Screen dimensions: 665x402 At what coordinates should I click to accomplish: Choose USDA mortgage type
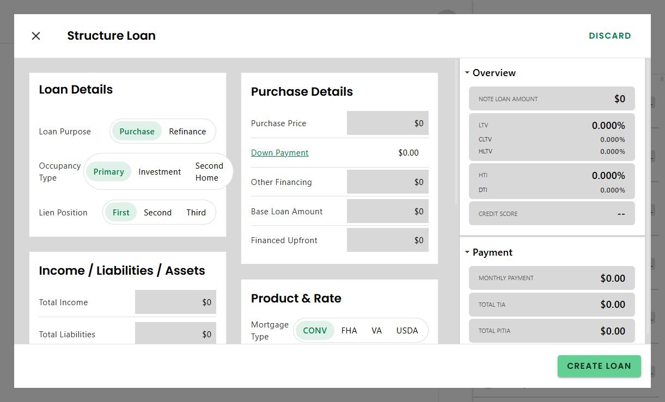(407, 331)
